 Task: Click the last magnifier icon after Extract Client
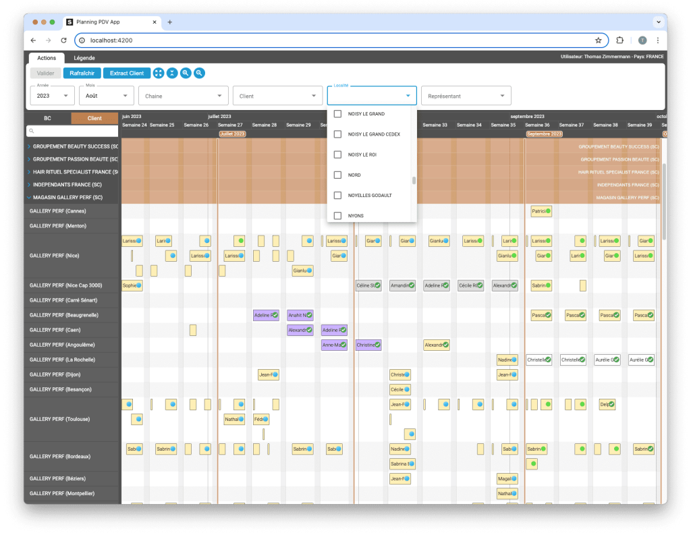(x=199, y=73)
